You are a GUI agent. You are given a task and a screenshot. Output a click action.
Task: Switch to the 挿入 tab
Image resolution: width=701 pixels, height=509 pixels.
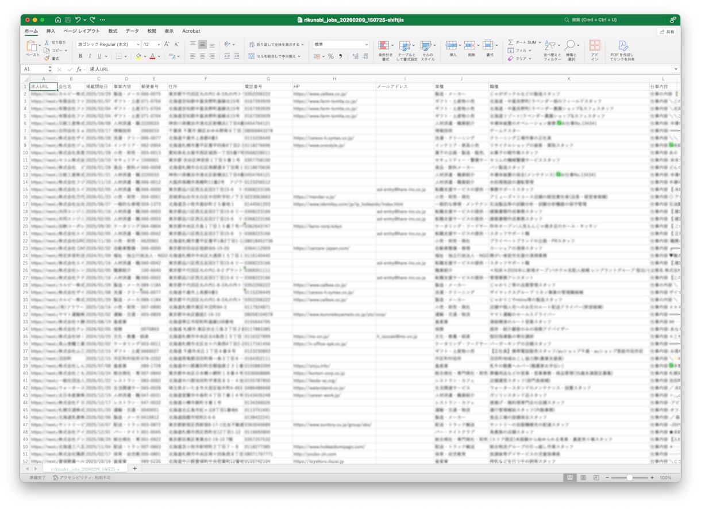pyautogui.click(x=51, y=31)
